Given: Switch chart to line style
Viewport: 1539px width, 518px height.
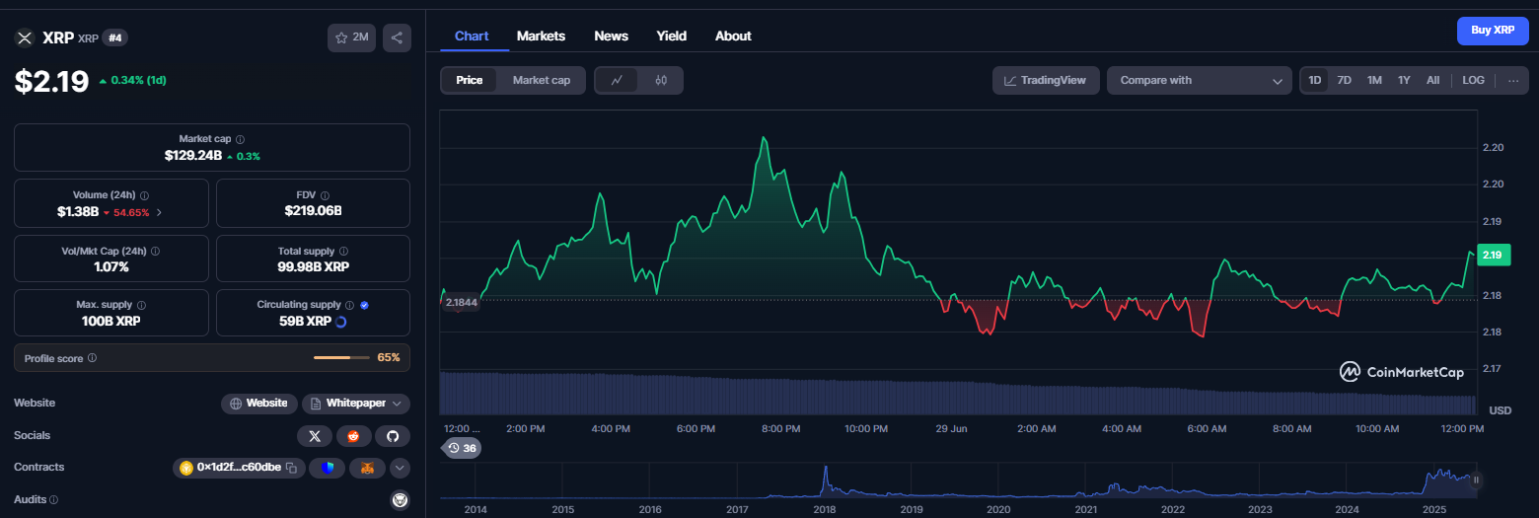Looking at the screenshot, I should [x=617, y=80].
